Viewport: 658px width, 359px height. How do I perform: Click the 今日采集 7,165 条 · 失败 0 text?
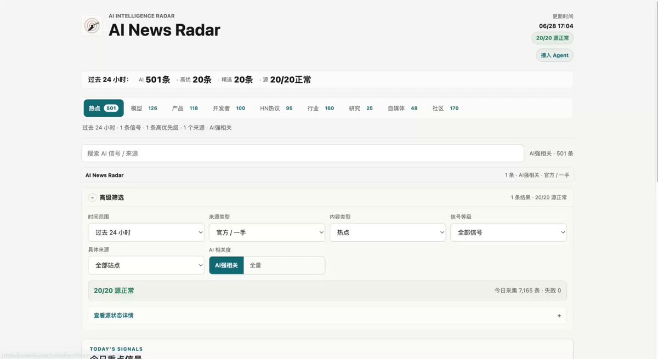click(x=527, y=290)
